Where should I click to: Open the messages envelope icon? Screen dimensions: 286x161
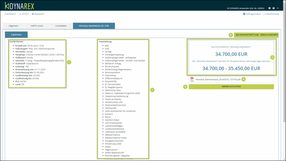[x=269, y=8]
